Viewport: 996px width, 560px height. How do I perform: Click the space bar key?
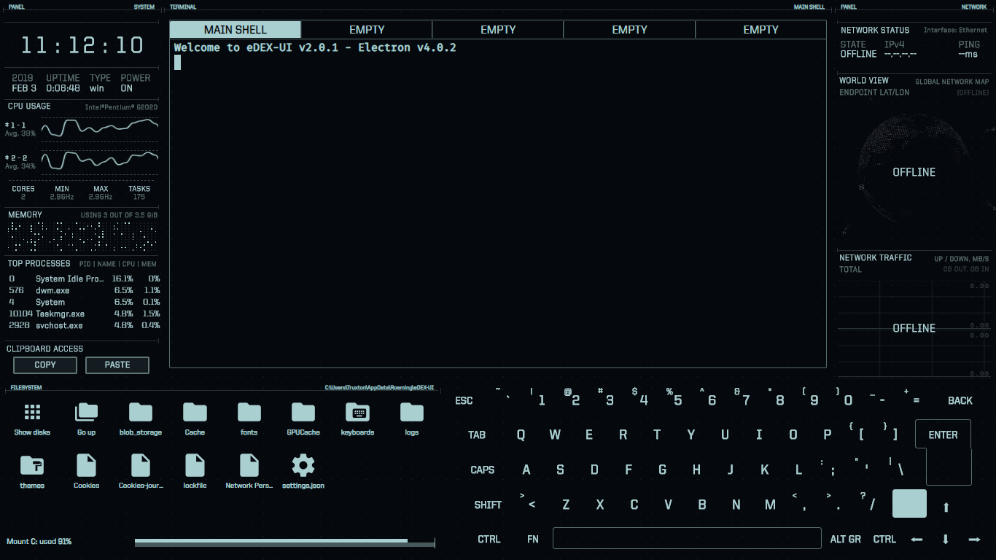[687, 538]
